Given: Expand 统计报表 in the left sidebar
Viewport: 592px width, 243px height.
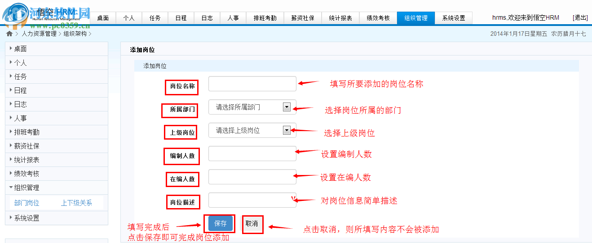Looking at the screenshot, I should (57, 160).
